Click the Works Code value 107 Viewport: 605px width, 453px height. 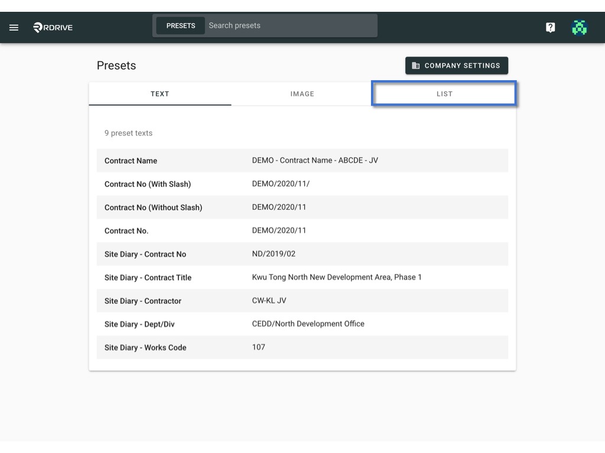coord(259,347)
